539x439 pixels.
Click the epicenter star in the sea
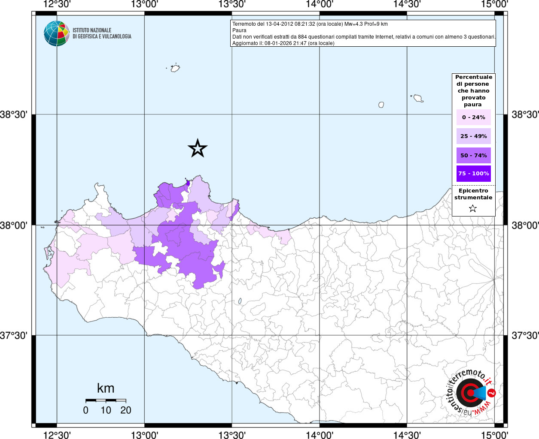[x=198, y=148]
